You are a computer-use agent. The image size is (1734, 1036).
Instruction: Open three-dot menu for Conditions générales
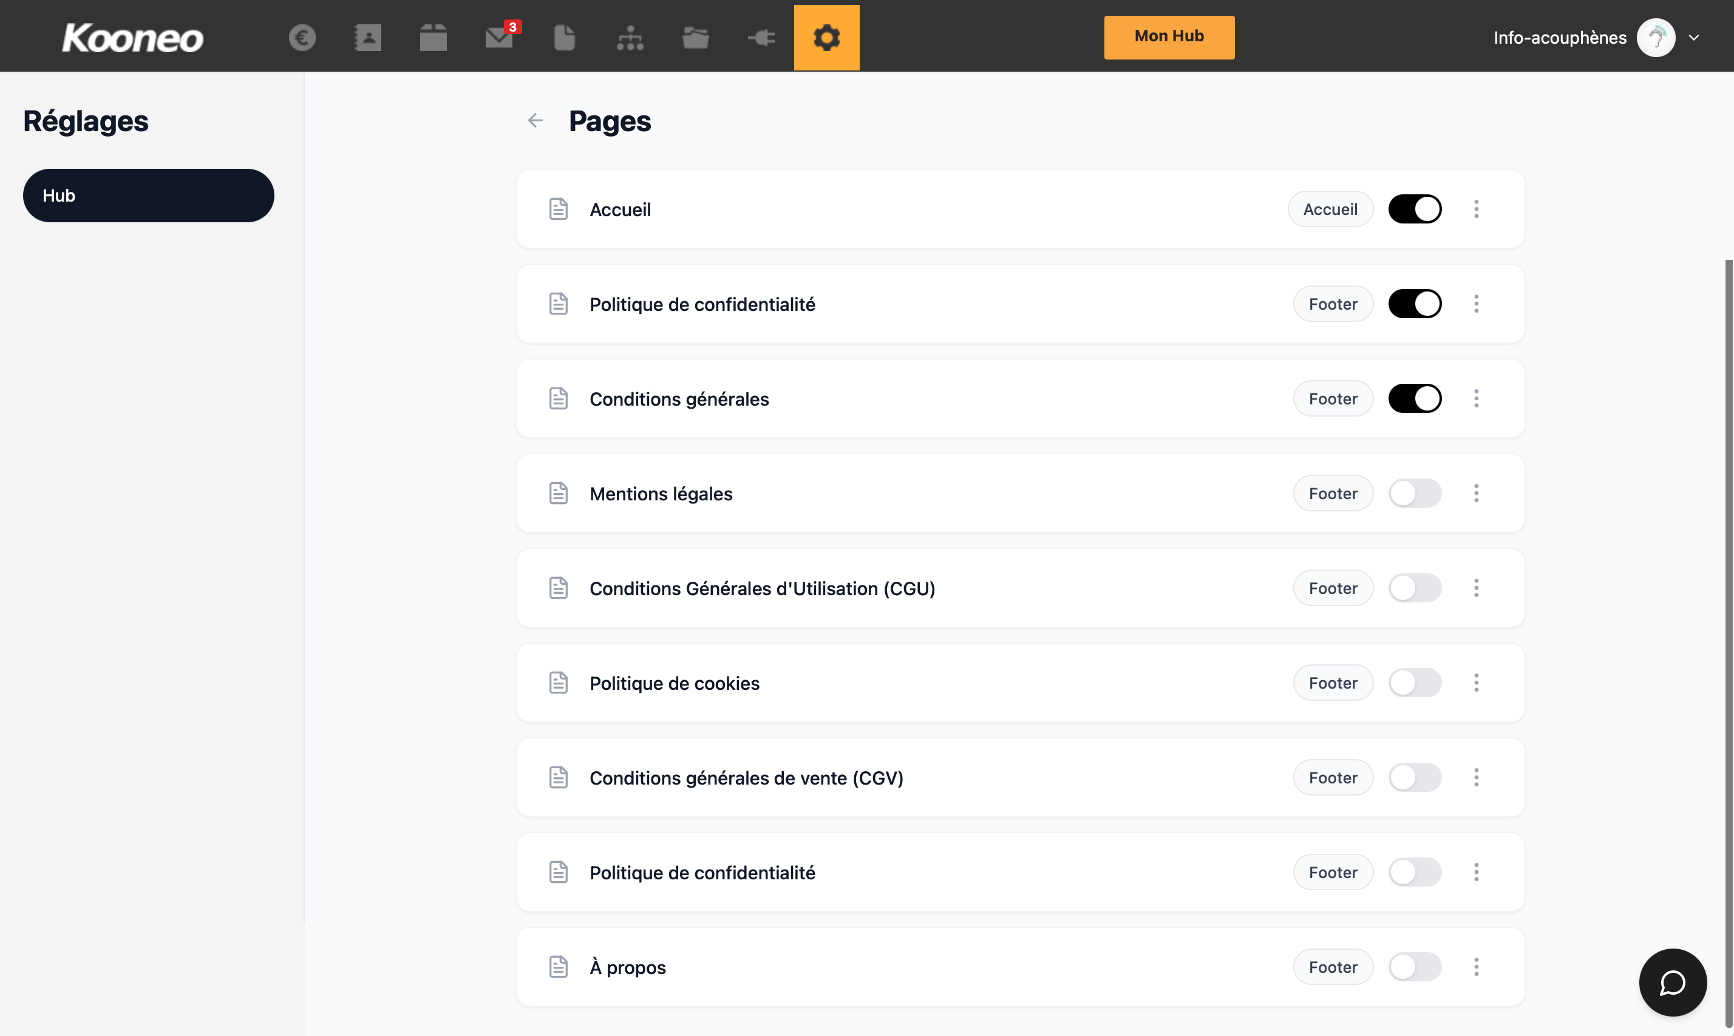point(1476,398)
